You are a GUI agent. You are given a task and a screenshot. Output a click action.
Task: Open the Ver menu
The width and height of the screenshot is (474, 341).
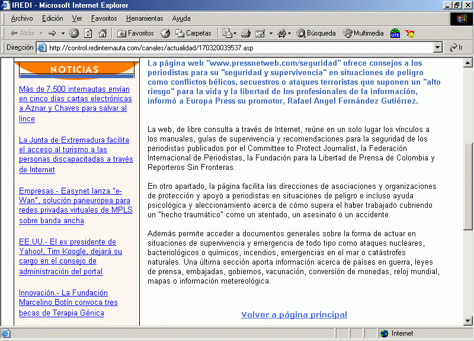tap(77, 18)
